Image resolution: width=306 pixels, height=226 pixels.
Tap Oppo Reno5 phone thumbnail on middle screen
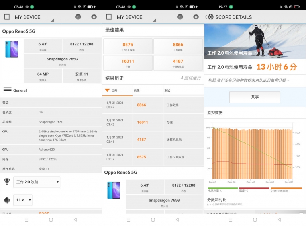(114, 190)
